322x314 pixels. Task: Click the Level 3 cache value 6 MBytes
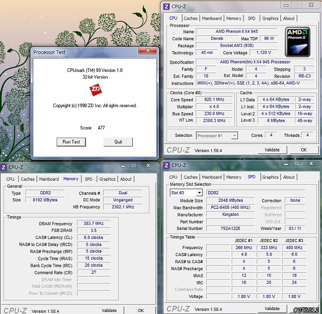click(276, 121)
